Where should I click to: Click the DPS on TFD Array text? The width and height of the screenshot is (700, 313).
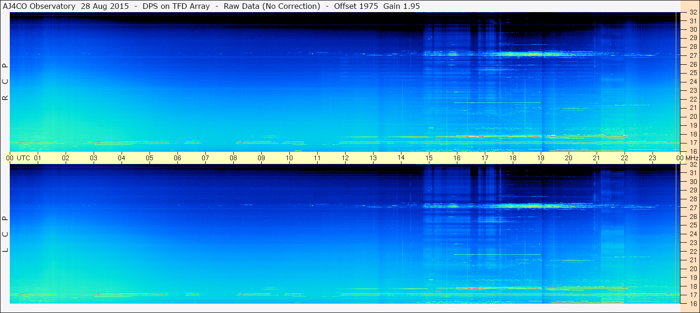pos(176,7)
